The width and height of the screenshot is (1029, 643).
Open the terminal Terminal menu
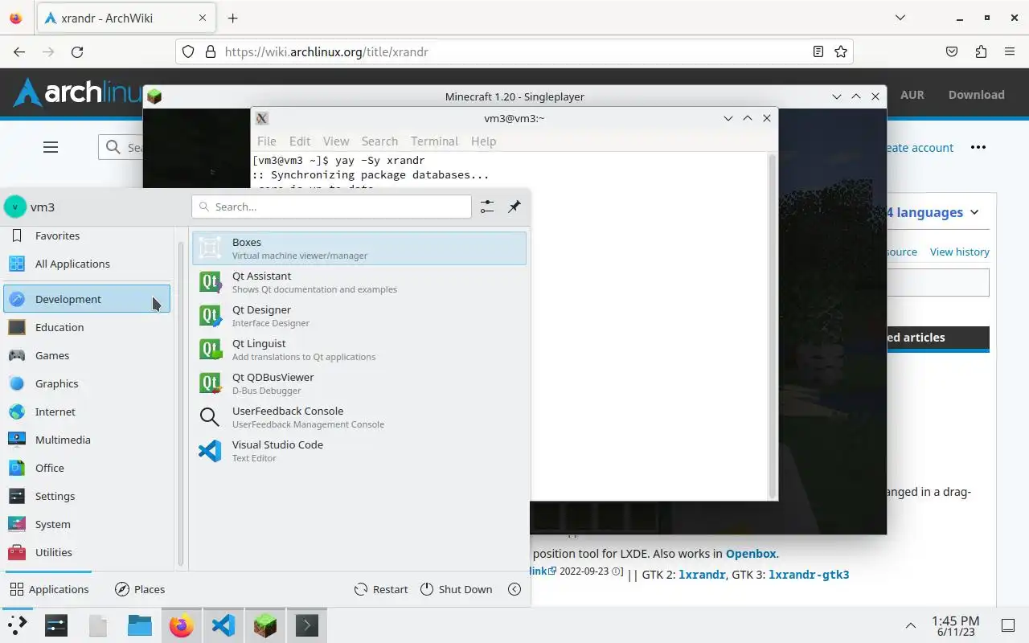click(x=434, y=141)
